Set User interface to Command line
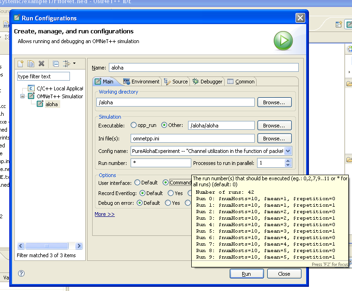 165,183
